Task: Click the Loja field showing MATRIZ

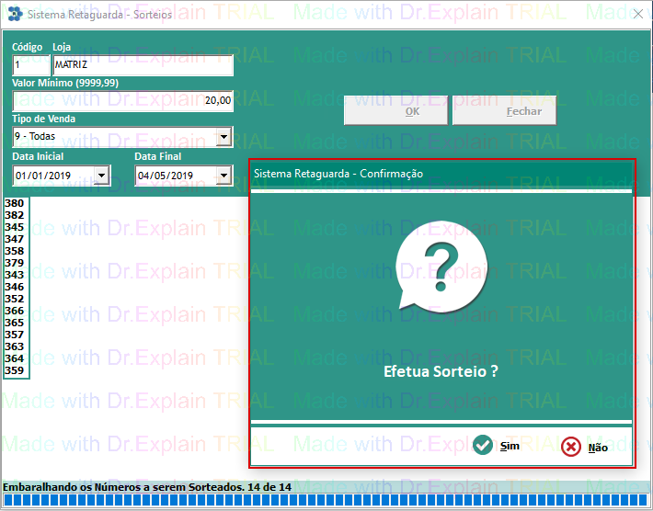Action: [142, 65]
